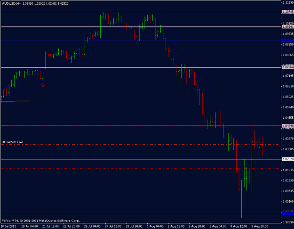Click the 1.11290 price scale label
The height and width of the screenshot is (229, 294).
288,3
